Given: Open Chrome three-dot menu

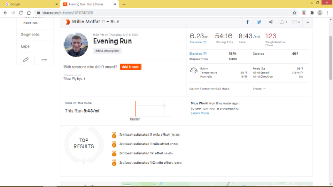Looking at the screenshot, I should coord(328,12).
